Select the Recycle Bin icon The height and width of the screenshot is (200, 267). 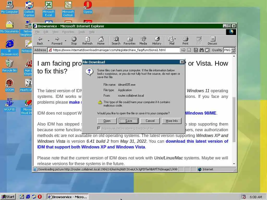(10, 66)
